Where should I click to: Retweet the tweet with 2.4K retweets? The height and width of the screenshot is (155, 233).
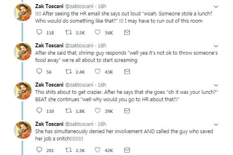pos(69,72)
